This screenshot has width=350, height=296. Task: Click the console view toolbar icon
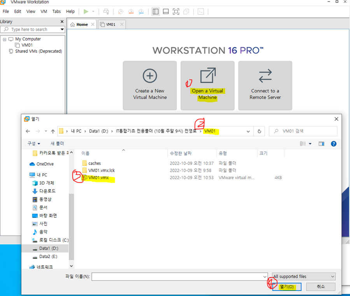[201, 12]
